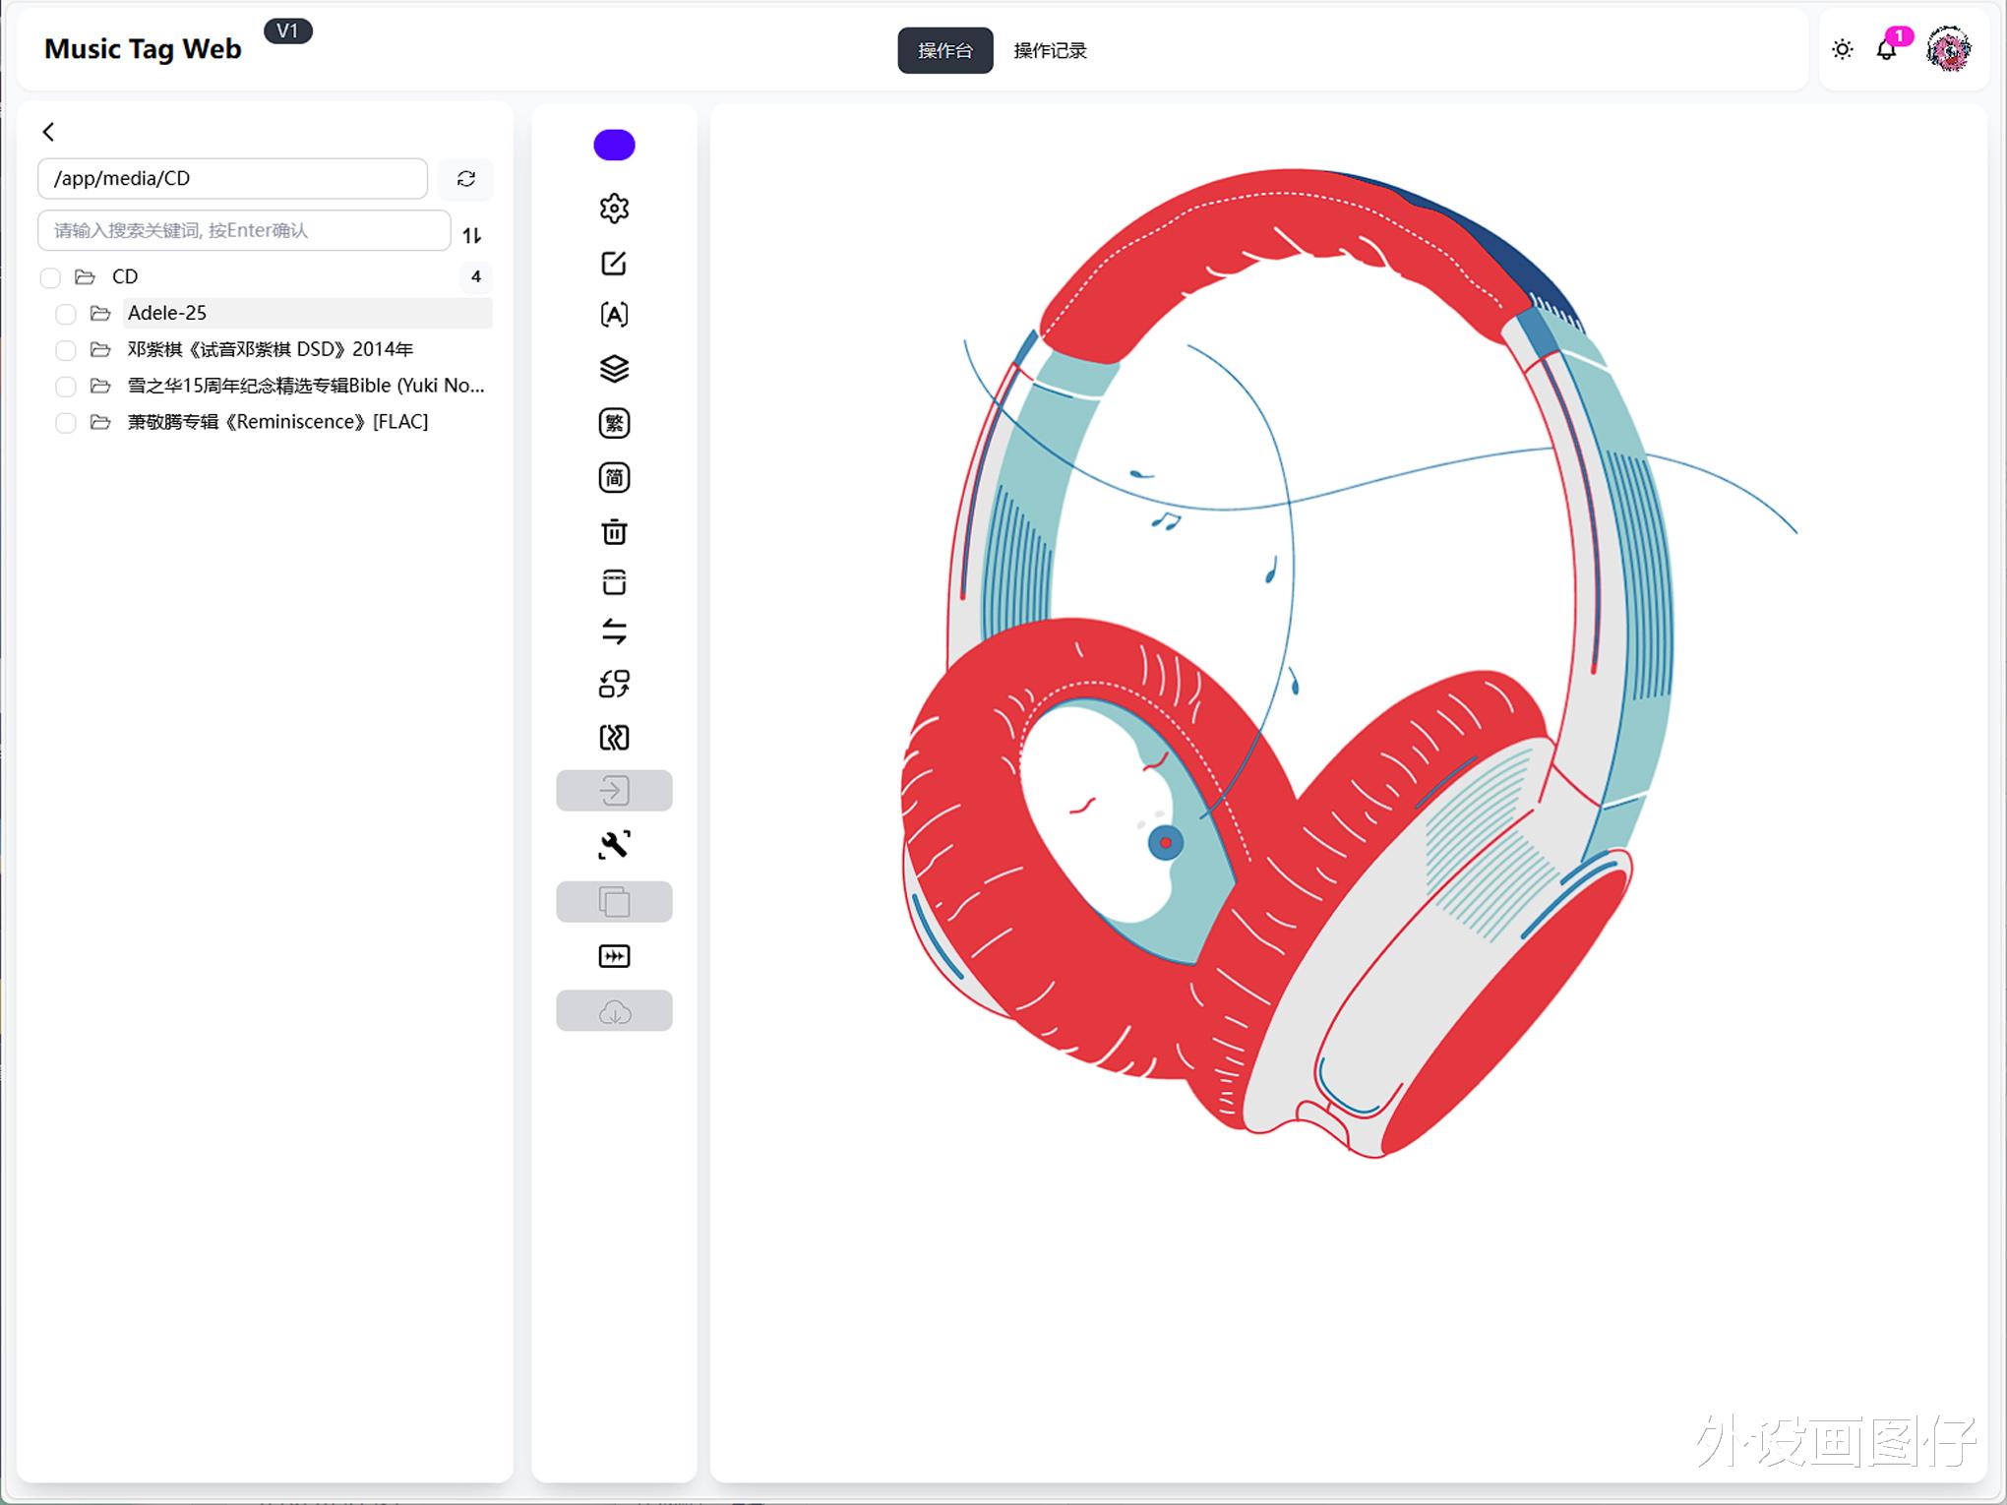Go back using the left chevron
The width and height of the screenshot is (2007, 1505).
[x=48, y=132]
